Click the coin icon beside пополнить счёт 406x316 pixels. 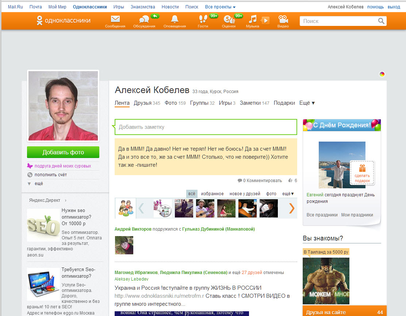point(30,175)
